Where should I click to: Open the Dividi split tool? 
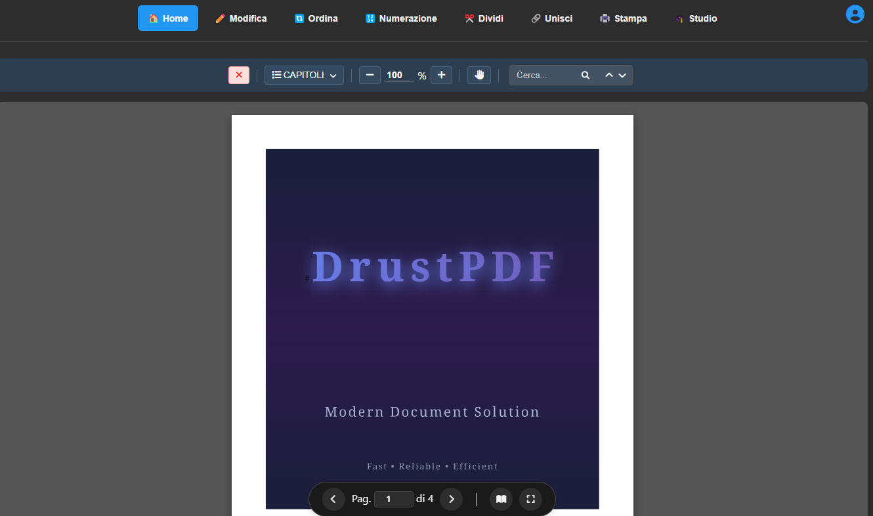tap(484, 18)
